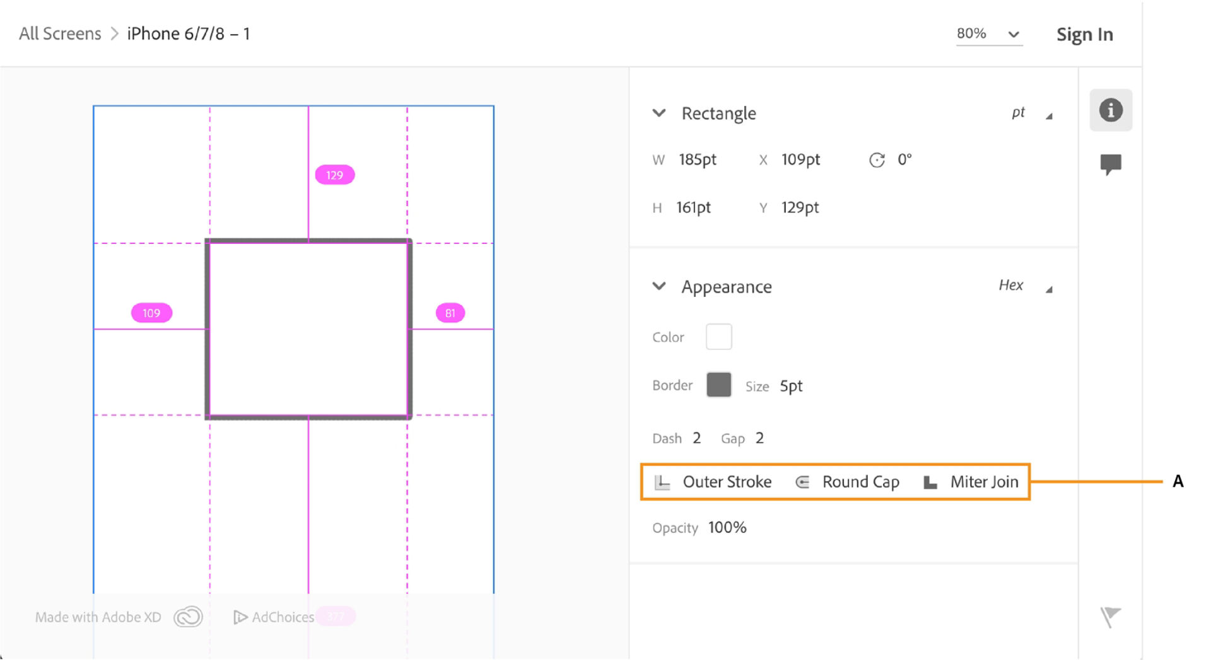Click the 129 distance measurement badge
This screenshot has height=660, width=1211.
[x=334, y=175]
